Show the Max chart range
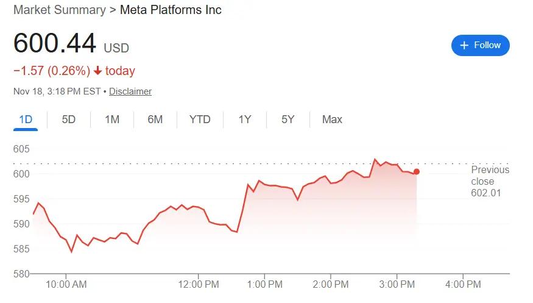 [332, 119]
